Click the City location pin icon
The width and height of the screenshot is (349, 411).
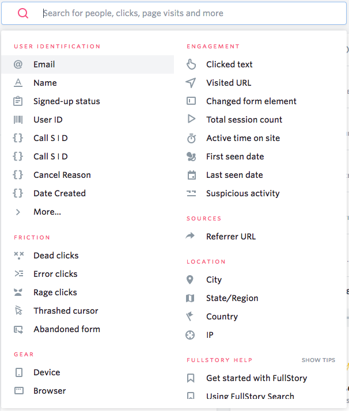point(191,280)
